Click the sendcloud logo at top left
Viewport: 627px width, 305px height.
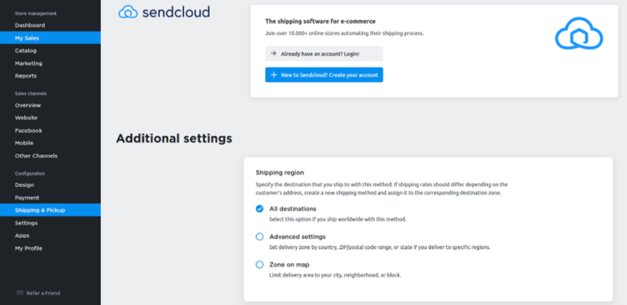click(164, 12)
